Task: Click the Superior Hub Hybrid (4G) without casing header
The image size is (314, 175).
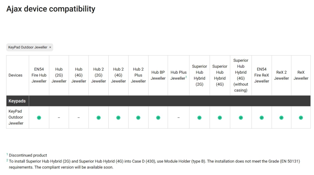Action: click(x=241, y=75)
